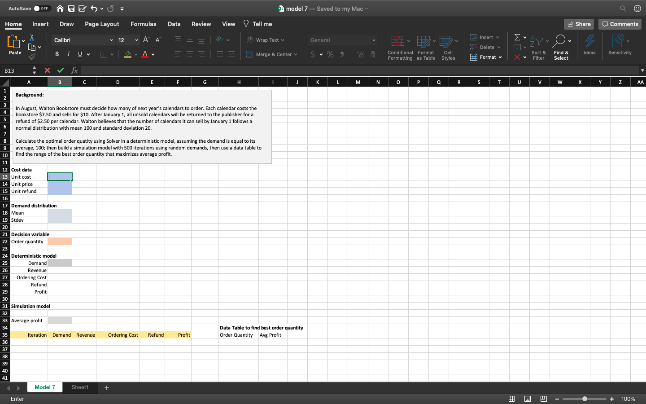Viewport: 646px width, 404px height.
Task: Open Conditional Formatting options
Action: coord(400,47)
